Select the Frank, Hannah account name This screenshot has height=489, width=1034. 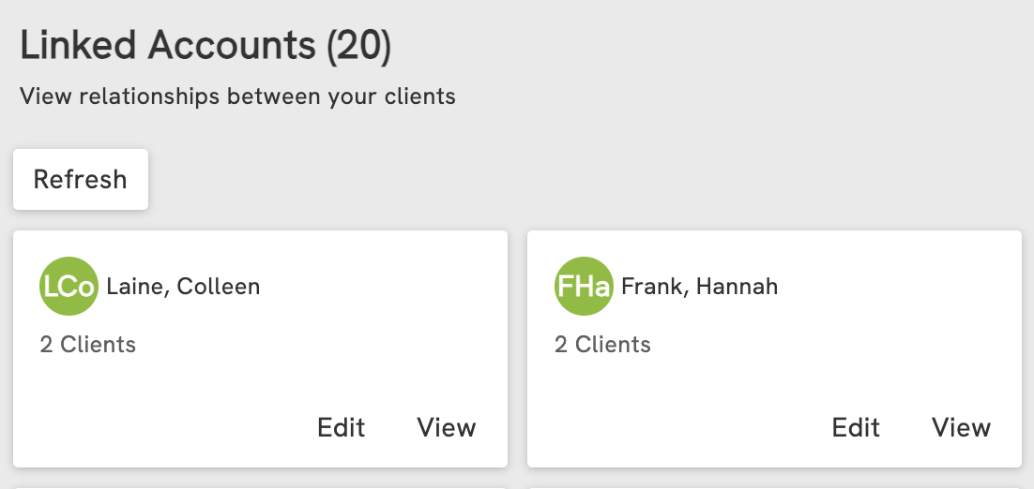pyautogui.click(x=699, y=287)
